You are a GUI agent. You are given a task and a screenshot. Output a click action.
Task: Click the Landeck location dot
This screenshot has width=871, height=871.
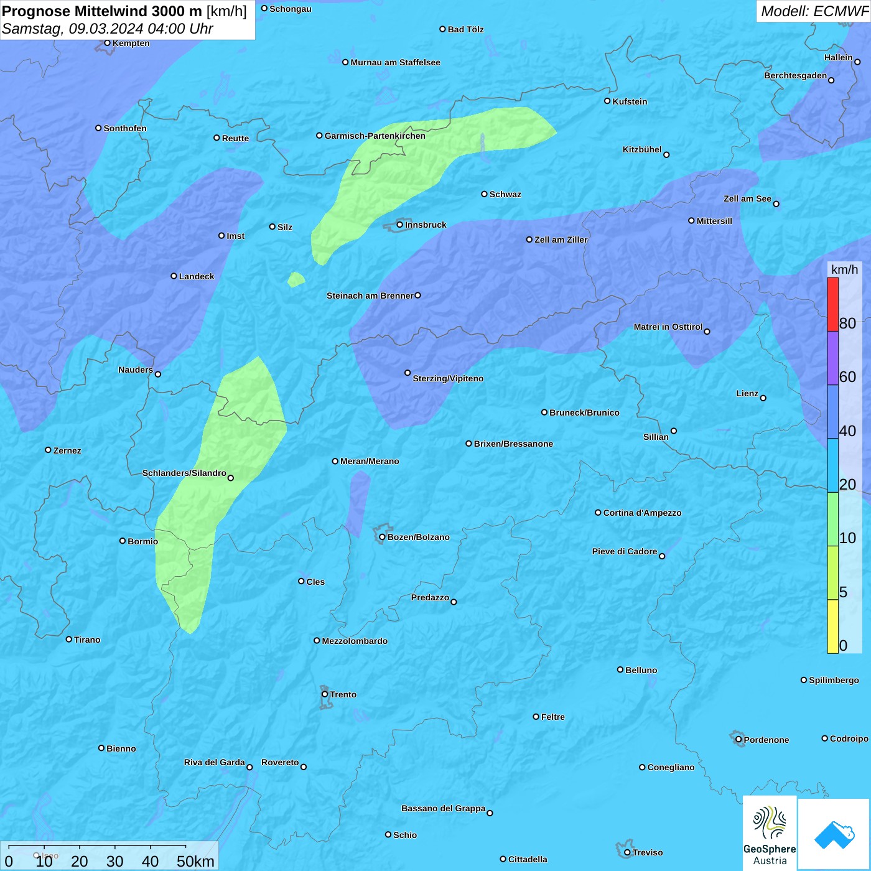point(174,276)
